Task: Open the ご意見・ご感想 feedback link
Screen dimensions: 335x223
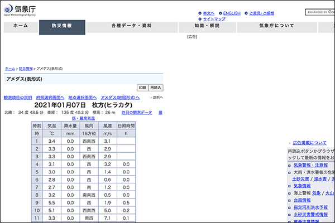Action: (261, 12)
